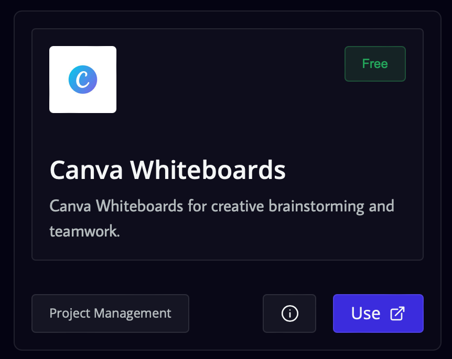Click the letter C inside the gradient circle
Screen dimensions: 452x359
point(83,80)
